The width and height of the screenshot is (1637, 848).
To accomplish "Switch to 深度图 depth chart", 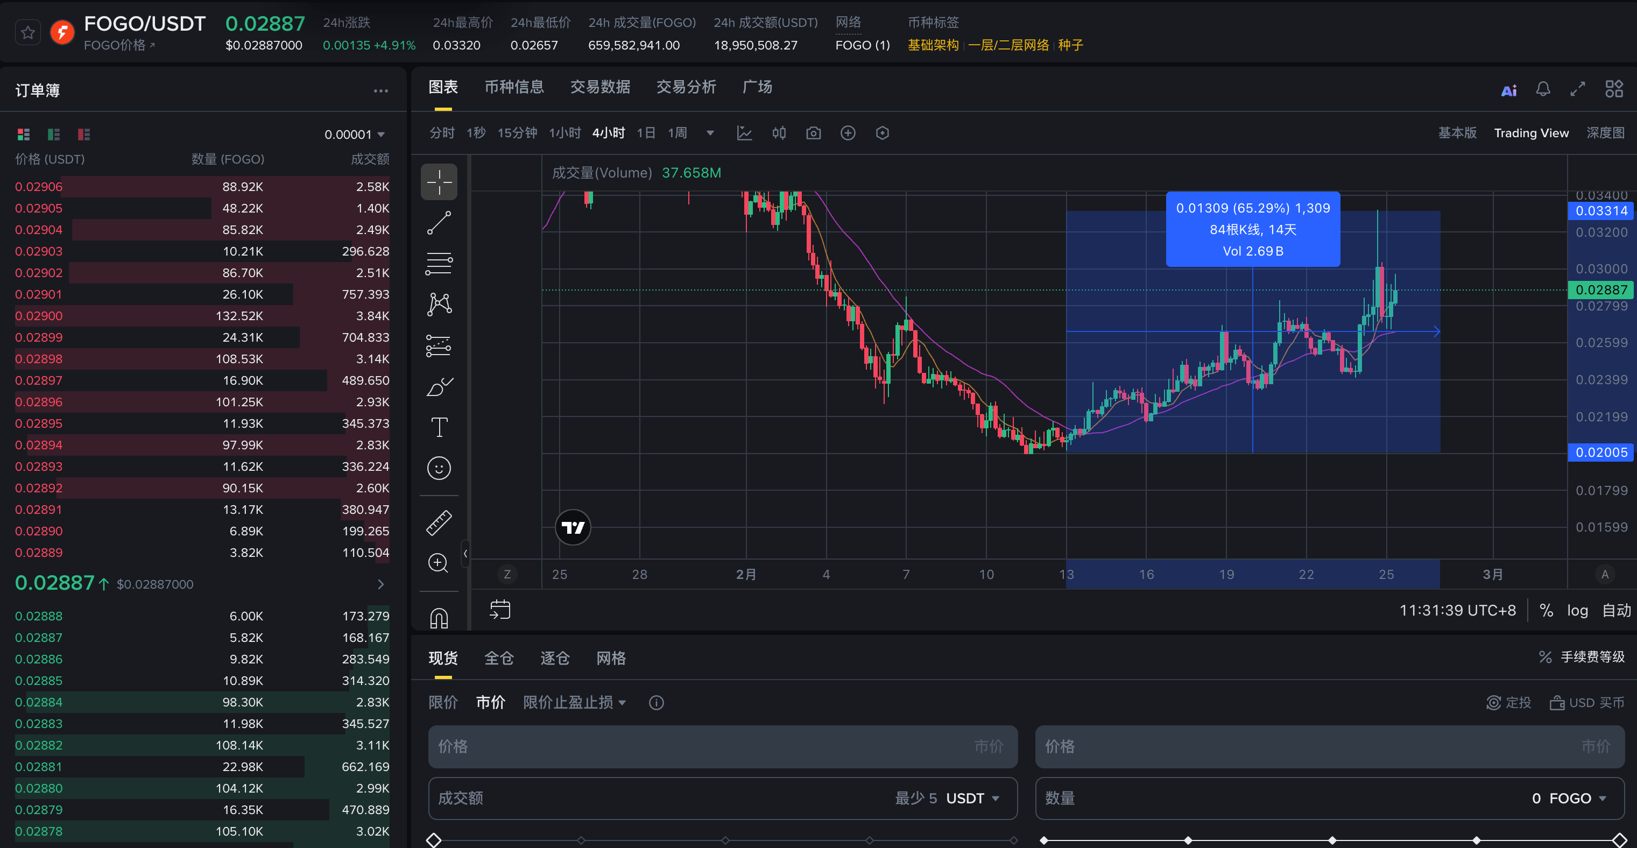I will (x=1605, y=133).
